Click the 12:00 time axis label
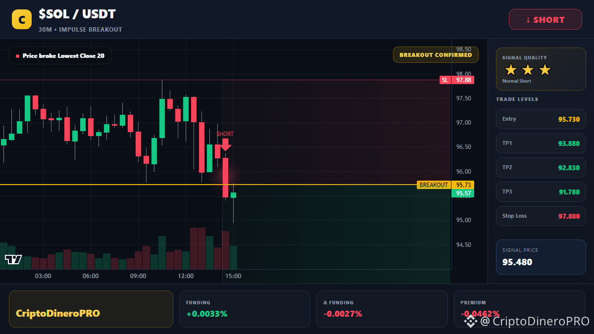594x334 pixels. pyautogui.click(x=186, y=276)
